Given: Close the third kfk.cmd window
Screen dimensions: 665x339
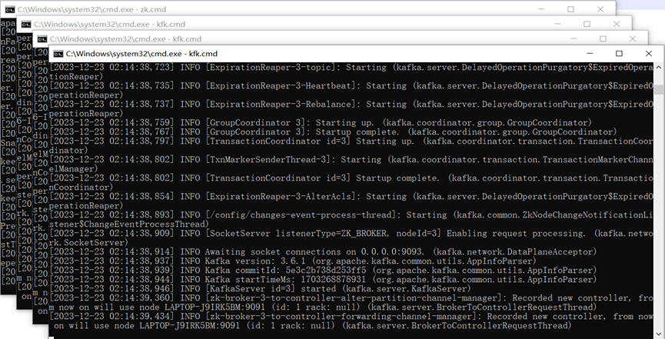Looking at the screenshot, I should click(x=633, y=38).
